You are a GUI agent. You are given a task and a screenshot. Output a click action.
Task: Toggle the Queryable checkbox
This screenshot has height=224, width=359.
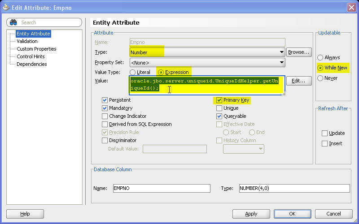pyautogui.click(x=219, y=116)
